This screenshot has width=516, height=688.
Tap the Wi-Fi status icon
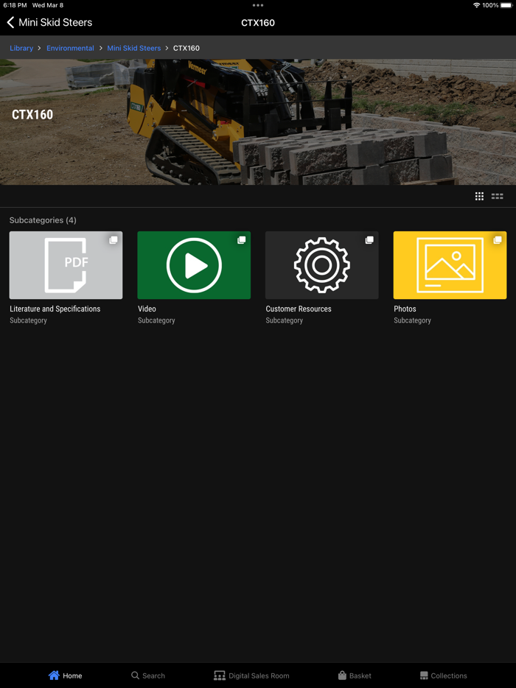(476, 5)
